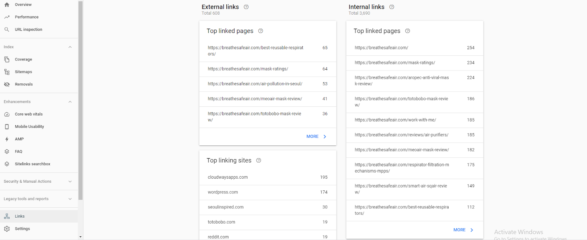The width and height of the screenshot is (587, 240).
Task: Expand Security & Manual Actions section
Action: click(x=70, y=181)
